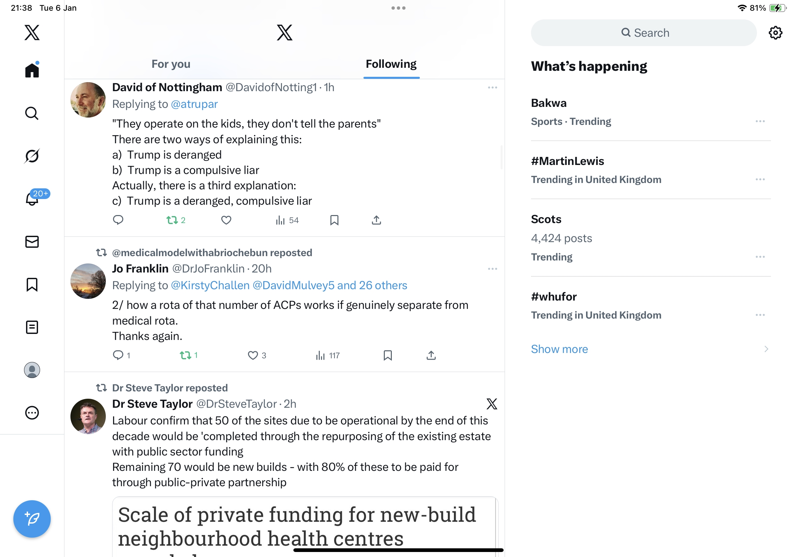Open Dr Steve Taylor's profile picture

coord(88,416)
